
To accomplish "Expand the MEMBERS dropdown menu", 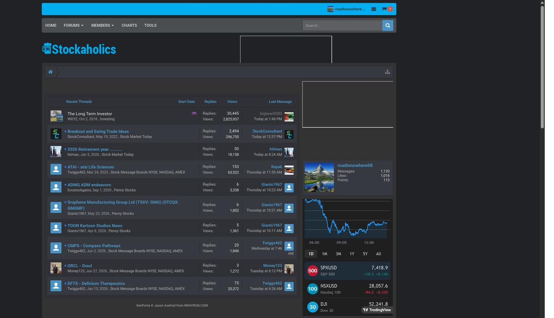I will click(103, 26).
